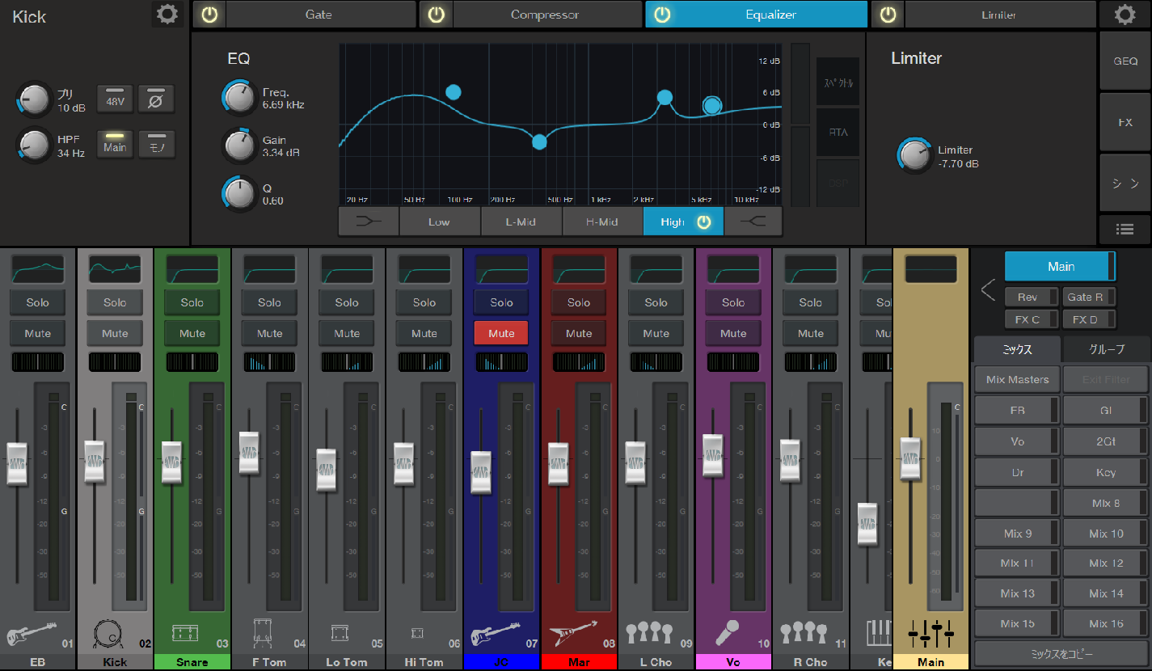Toggle the Compressor power button

[437, 15]
